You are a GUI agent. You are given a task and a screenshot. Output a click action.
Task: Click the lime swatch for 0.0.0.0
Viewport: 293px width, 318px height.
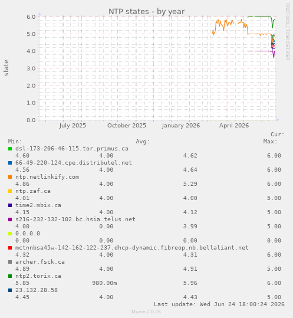[10, 234]
